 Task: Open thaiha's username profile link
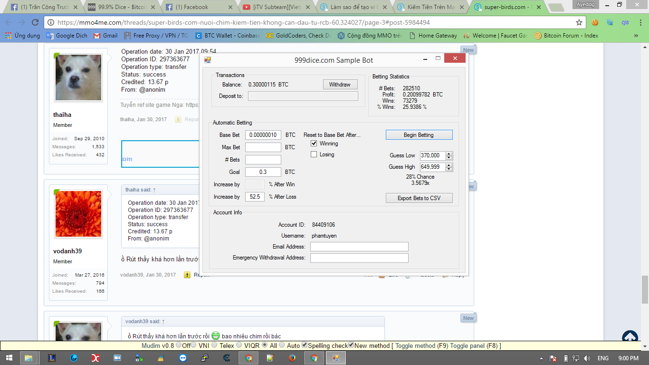(62, 115)
